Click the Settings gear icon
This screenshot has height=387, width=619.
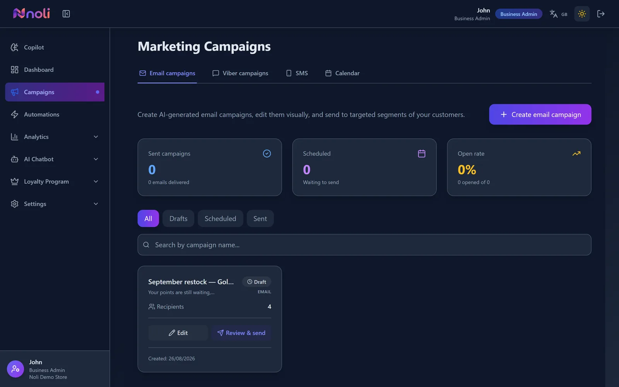tap(15, 204)
